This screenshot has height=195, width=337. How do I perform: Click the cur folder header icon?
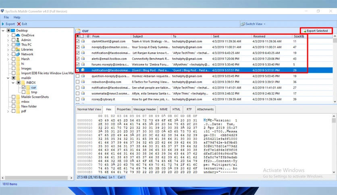tap(78, 31)
